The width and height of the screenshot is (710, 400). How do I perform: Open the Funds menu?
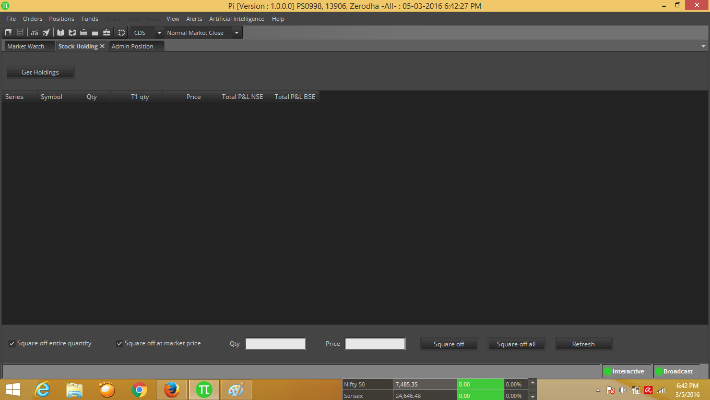pos(90,19)
